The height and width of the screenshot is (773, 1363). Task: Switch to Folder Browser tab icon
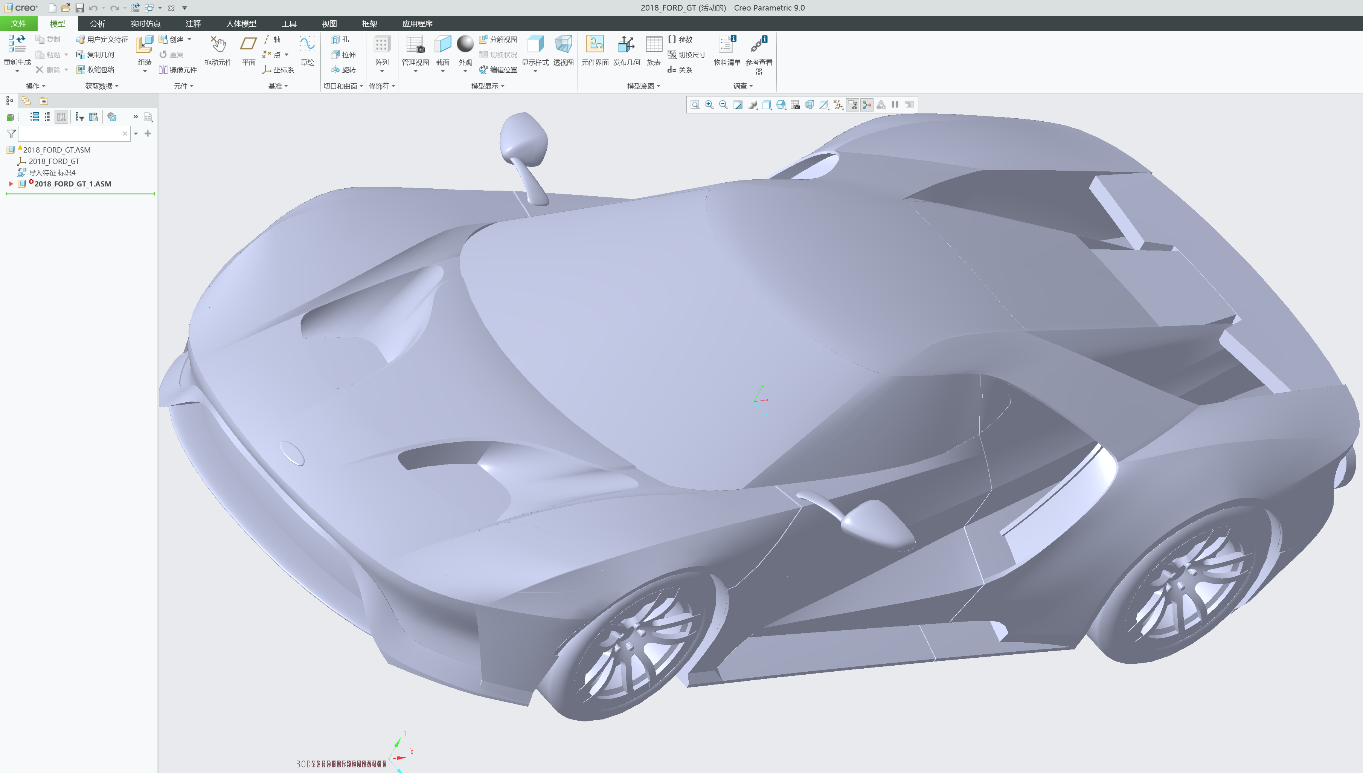click(26, 101)
